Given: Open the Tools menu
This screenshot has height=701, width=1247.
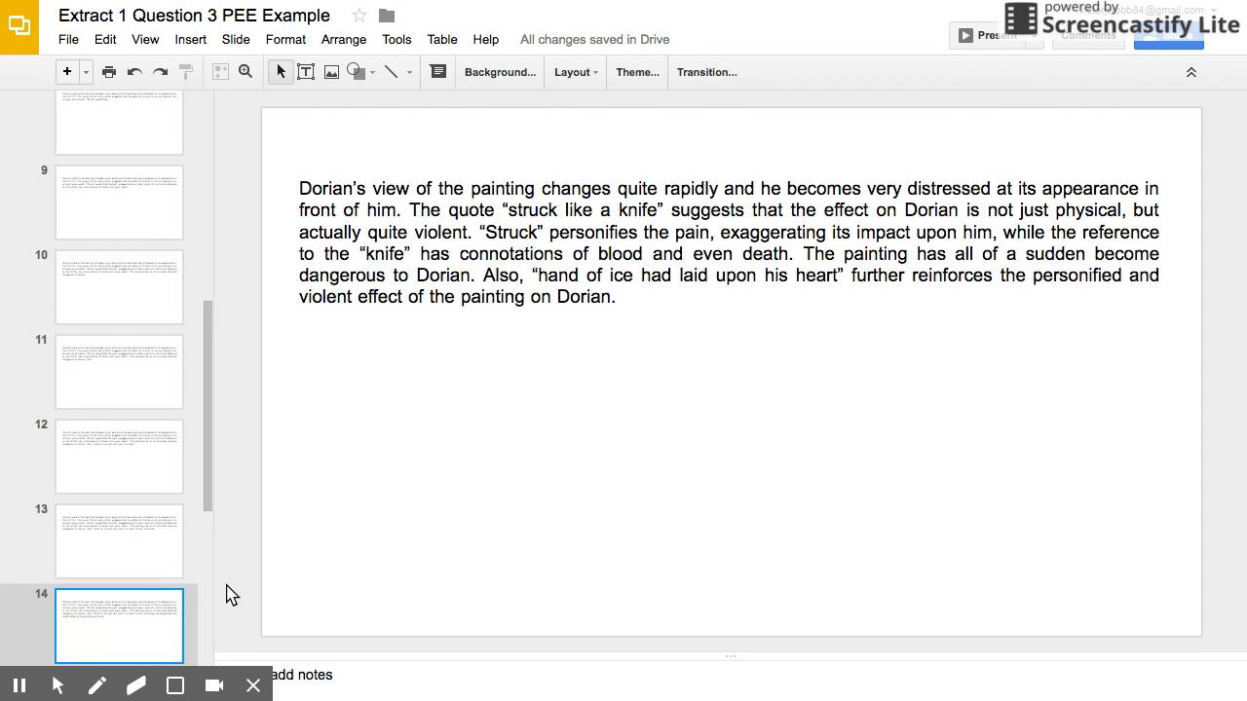Looking at the screenshot, I should point(397,40).
